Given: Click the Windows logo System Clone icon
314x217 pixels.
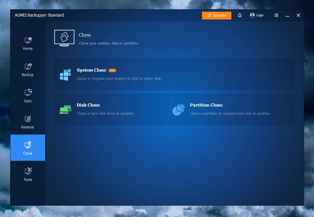Looking at the screenshot, I should [x=65, y=75].
